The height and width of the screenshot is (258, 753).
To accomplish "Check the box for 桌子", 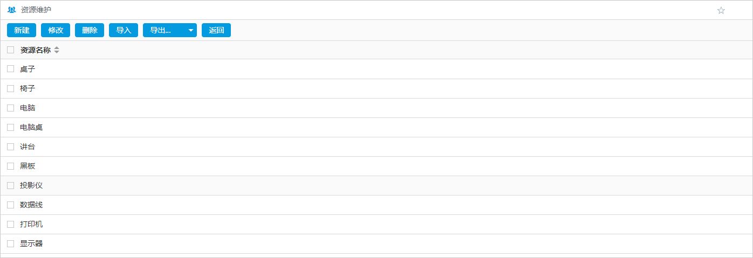I will (11, 69).
